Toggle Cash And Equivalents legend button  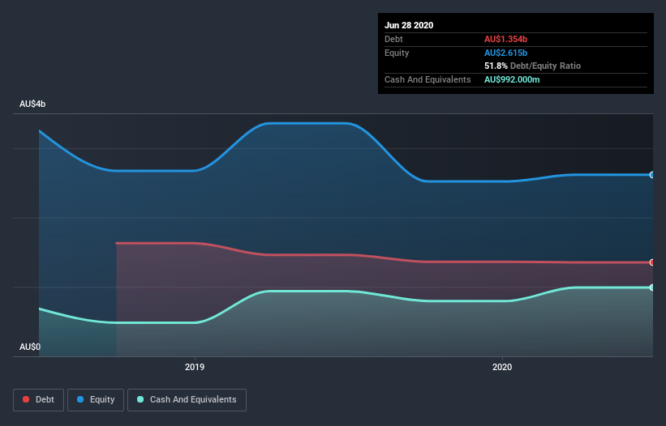tap(187, 400)
